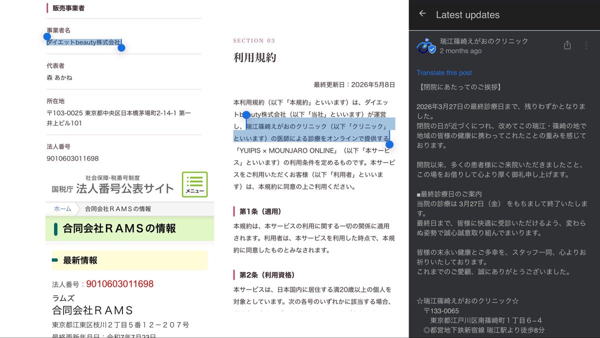The height and width of the screenshot is (338, 600).
Task: Click the 法人番号公表サイト site title
Action: [x=125, y=188]
